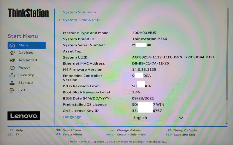Open the Main menu

[27, 45]
